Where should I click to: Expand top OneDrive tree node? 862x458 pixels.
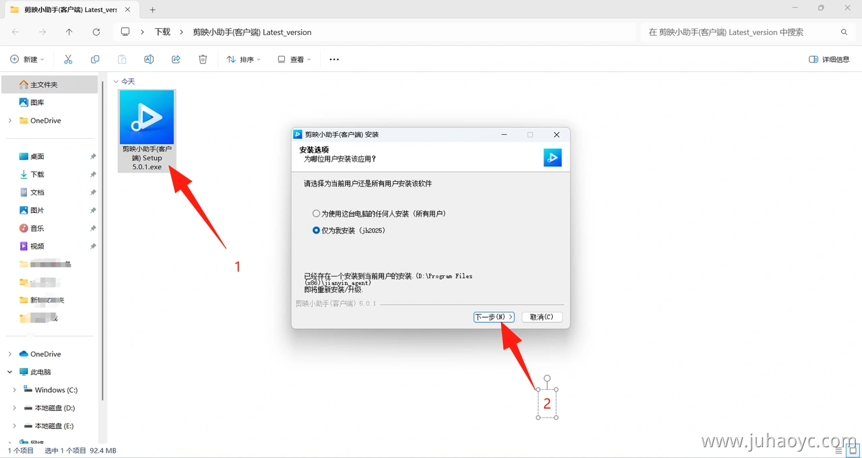(x=10, y=121)
